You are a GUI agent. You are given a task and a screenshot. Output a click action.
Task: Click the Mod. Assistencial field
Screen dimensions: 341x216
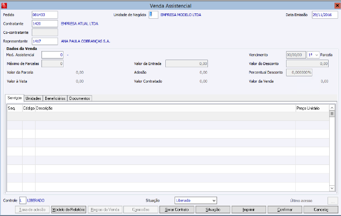coord(52,55)
